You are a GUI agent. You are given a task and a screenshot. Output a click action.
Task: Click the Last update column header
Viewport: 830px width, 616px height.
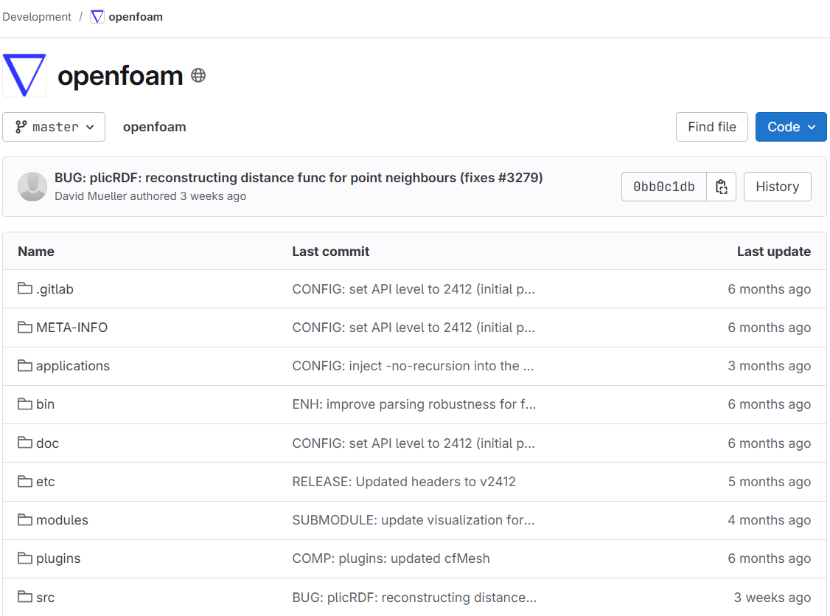[774, 252]
